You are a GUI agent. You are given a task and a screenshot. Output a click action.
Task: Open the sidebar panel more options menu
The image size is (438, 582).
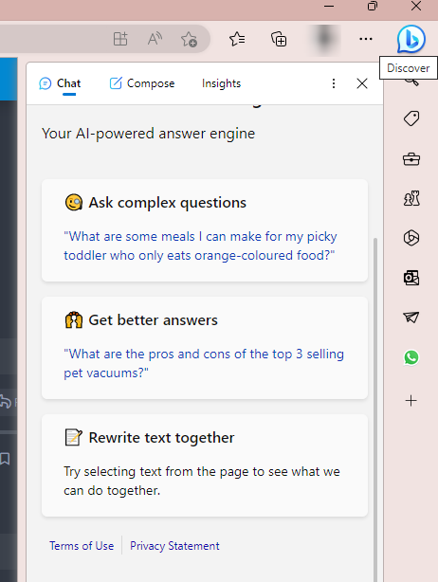(x=334, y=83)
